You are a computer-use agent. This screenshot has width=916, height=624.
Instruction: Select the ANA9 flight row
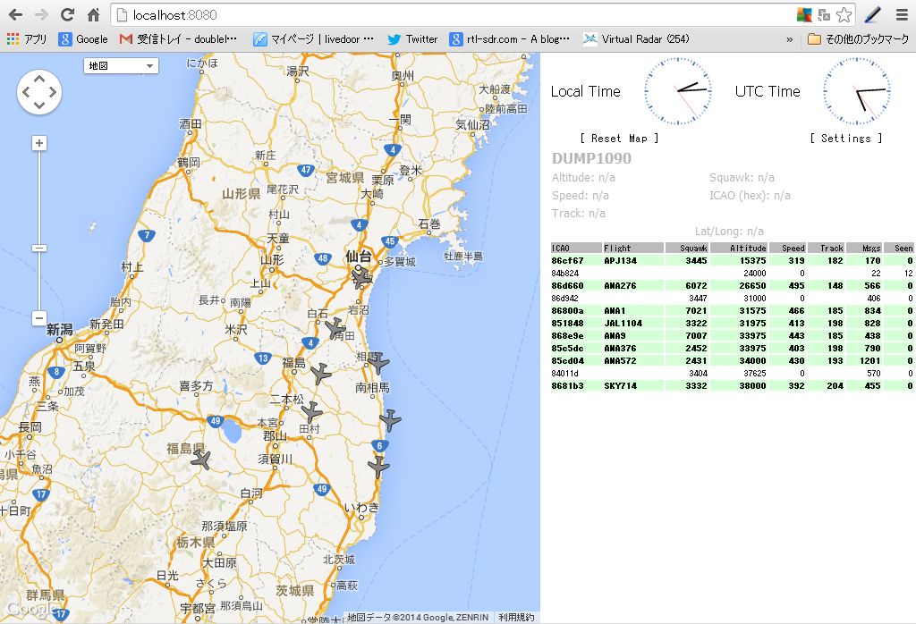coord(733,335)
